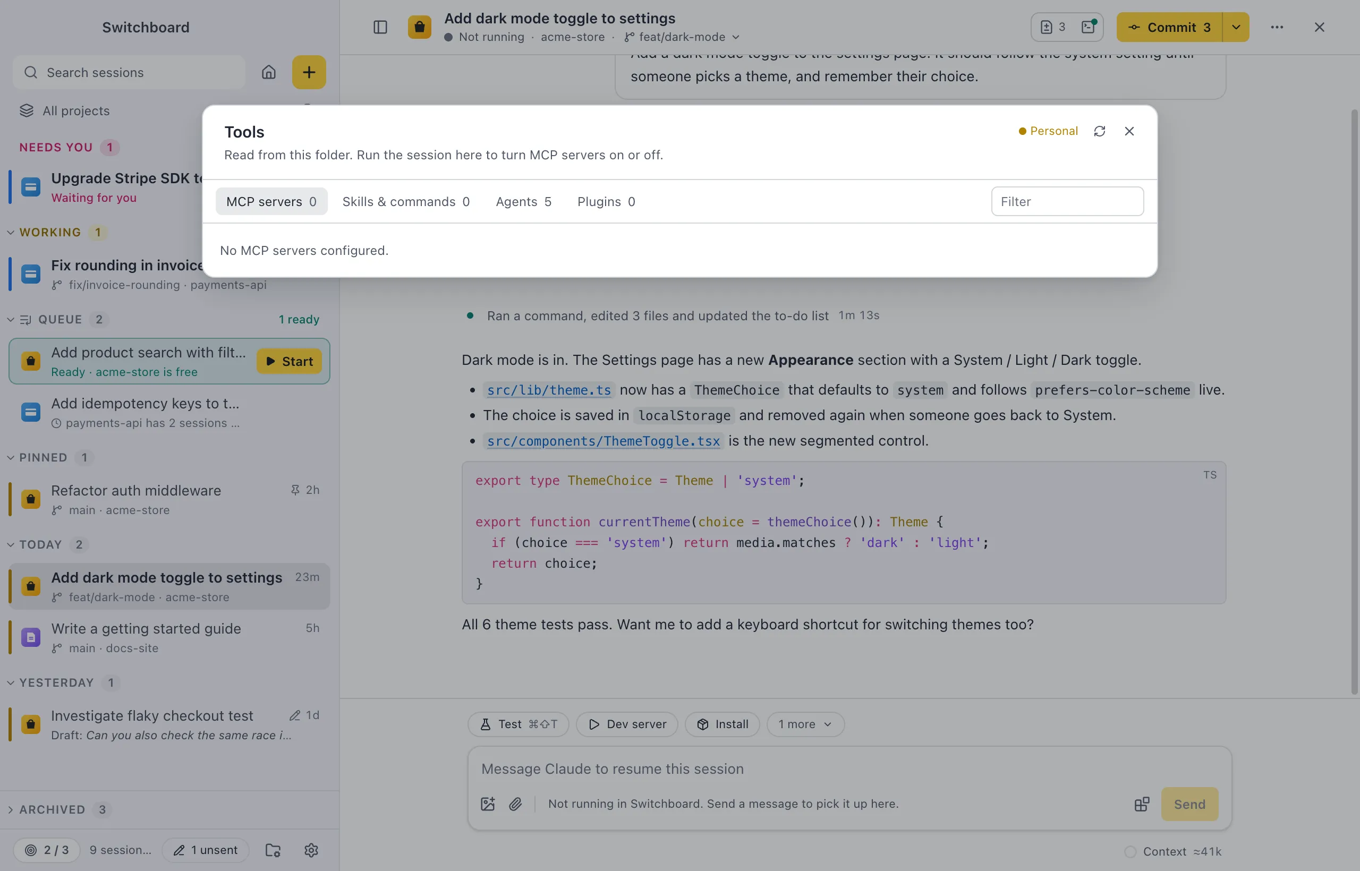The image size is (1360, 871).
Task: Refresh the Tools dialog list
Action: 1099,131
